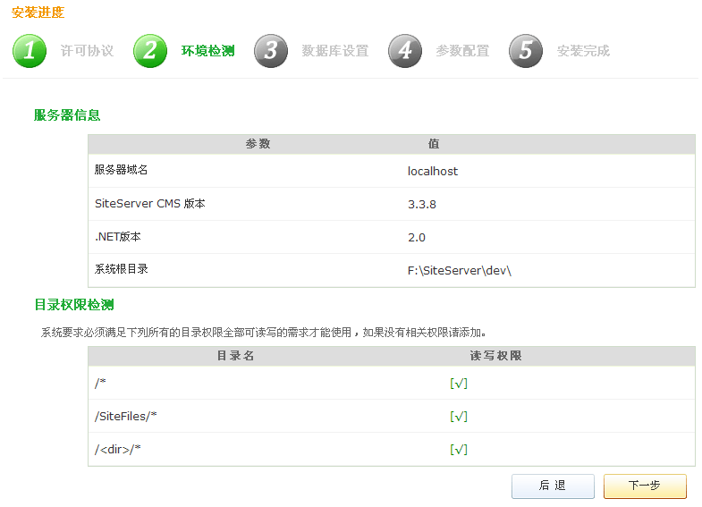This screenshot has width=702, height=507.
Task: Click the green step 2 circle icon
Action: [150, 51]
